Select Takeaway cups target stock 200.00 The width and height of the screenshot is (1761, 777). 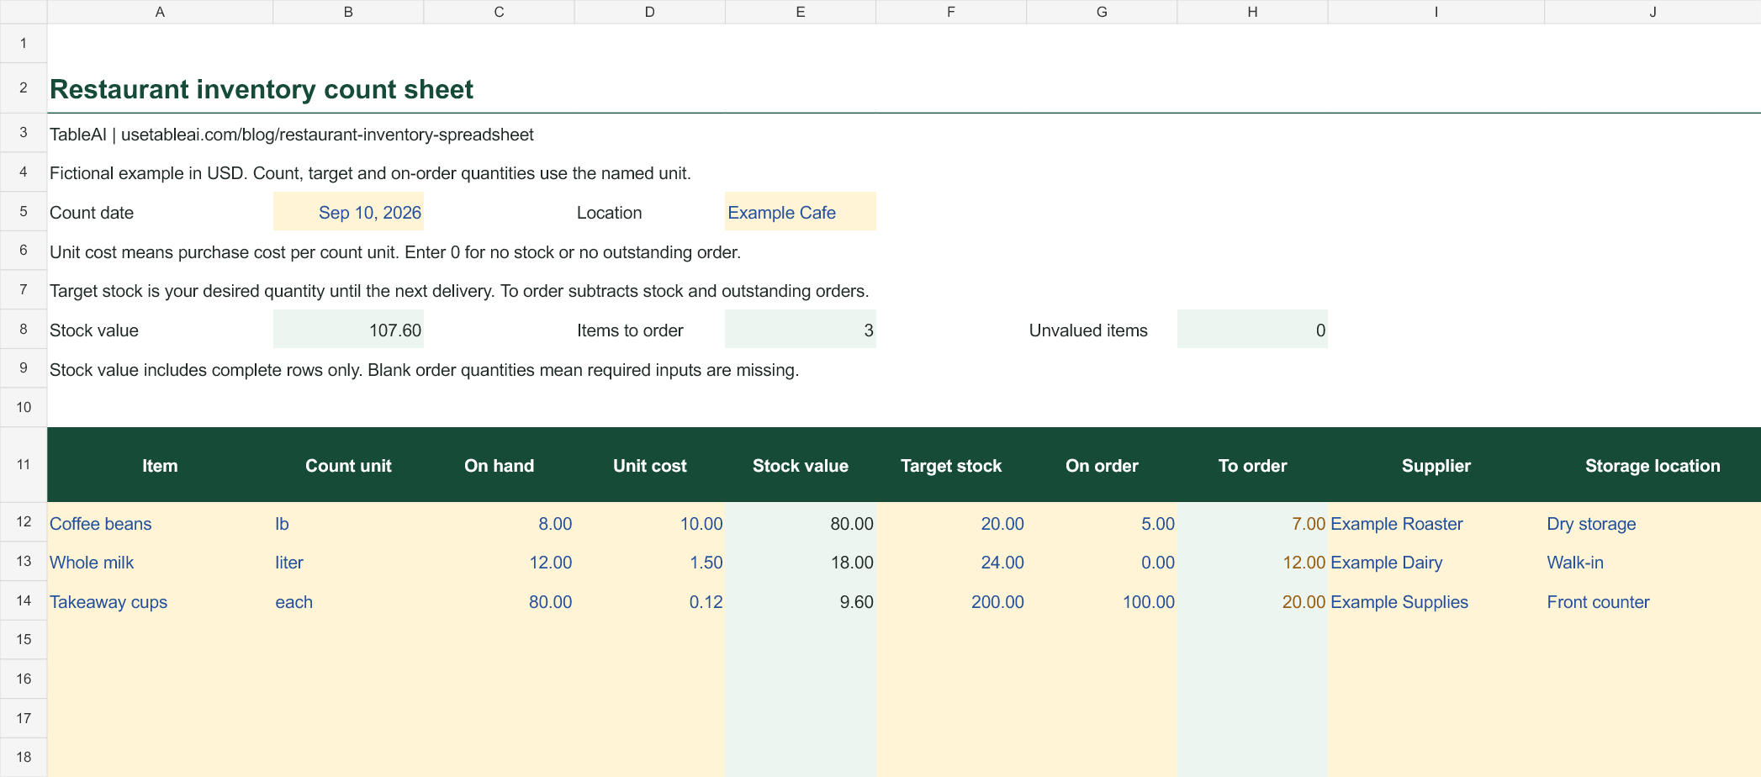pyautogui.click(x=950, y=601)
